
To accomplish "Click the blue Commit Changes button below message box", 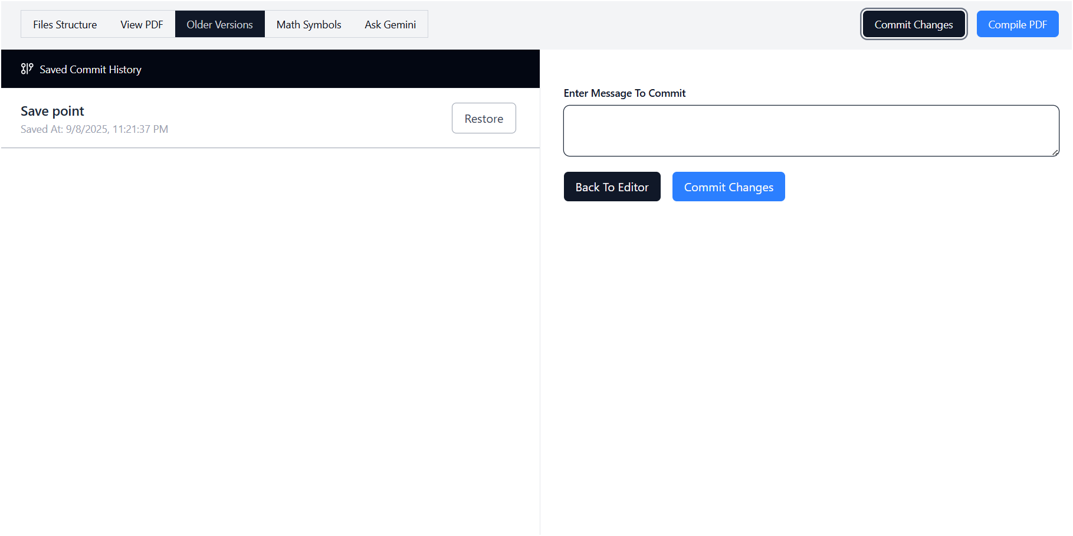I will pyautogui.click(x=728, y=187).
